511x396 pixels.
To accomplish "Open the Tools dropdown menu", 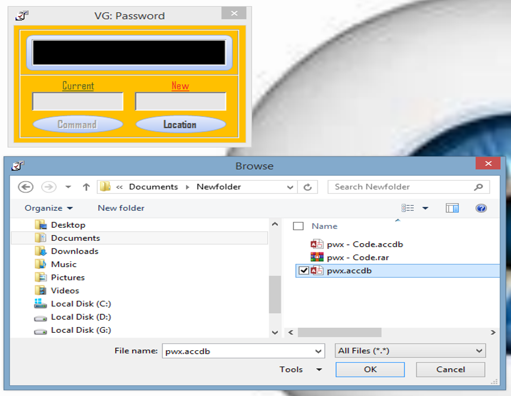I will [301, 369].
